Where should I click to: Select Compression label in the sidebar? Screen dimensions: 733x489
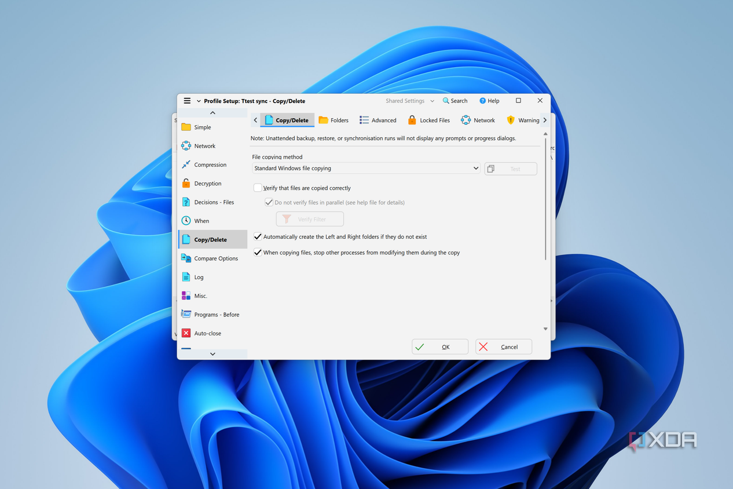coord(210,165)
